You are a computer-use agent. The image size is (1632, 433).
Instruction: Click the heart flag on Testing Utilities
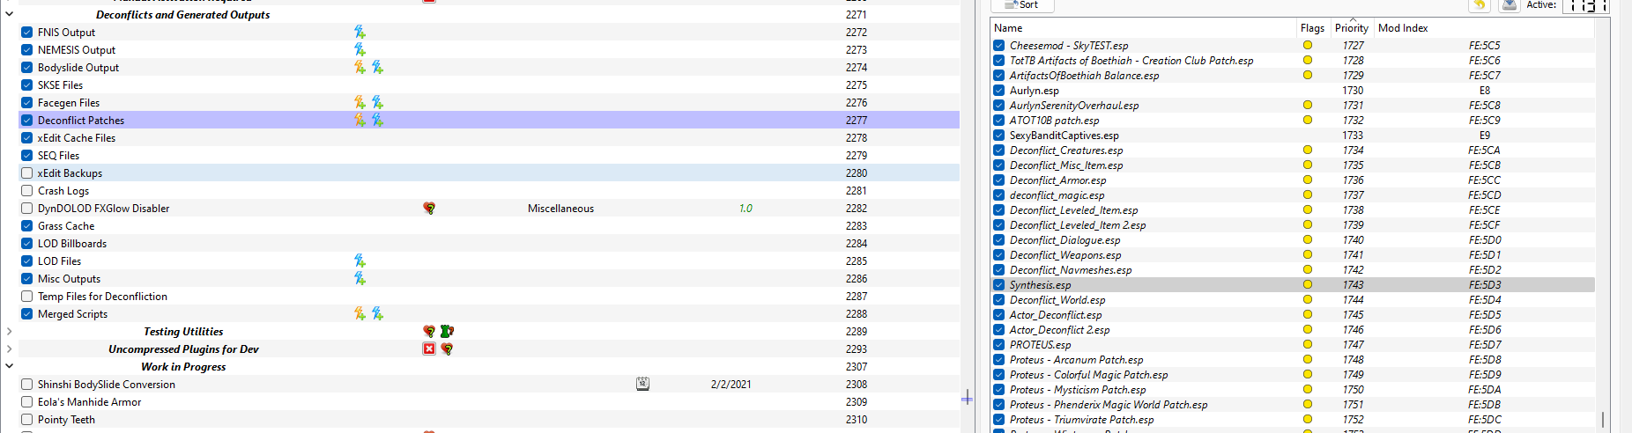[x=429, y=332]
